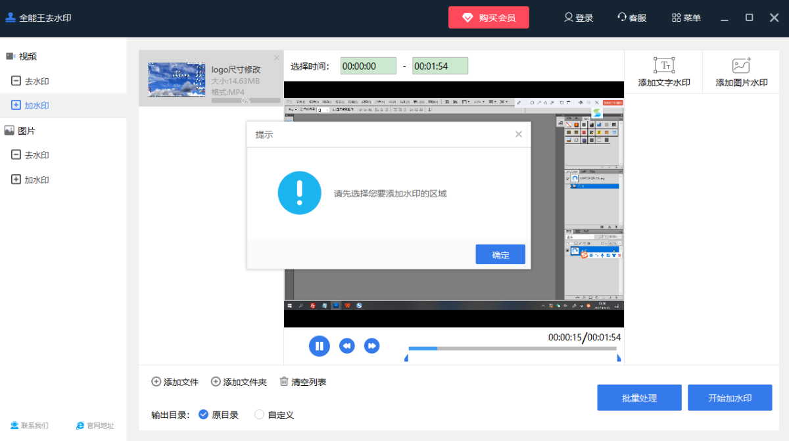Screen dimensions: 789x441
Task: Click the video progress slider
Action: coord(512,348)
